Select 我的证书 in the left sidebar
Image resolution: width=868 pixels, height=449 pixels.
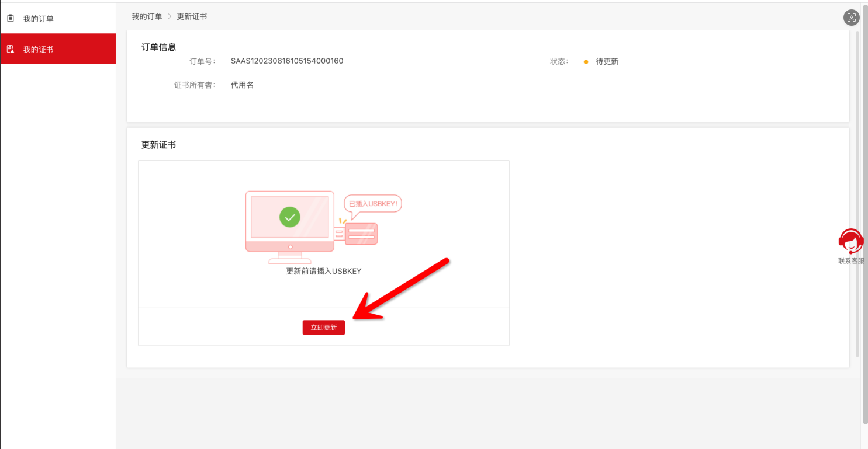click(39, 50)
